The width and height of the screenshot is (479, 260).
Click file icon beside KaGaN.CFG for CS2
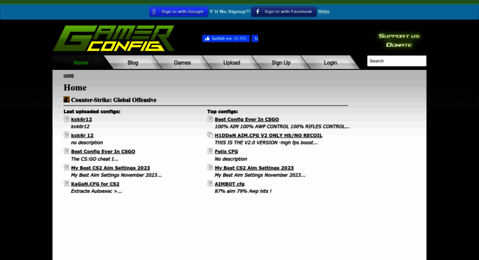coord(67,183)
